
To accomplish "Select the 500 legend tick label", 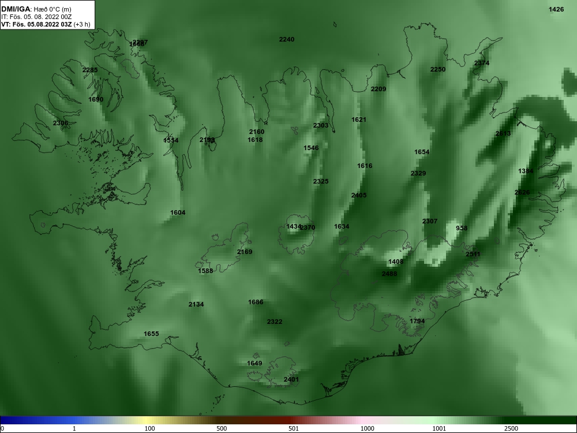I will point(222,428).
